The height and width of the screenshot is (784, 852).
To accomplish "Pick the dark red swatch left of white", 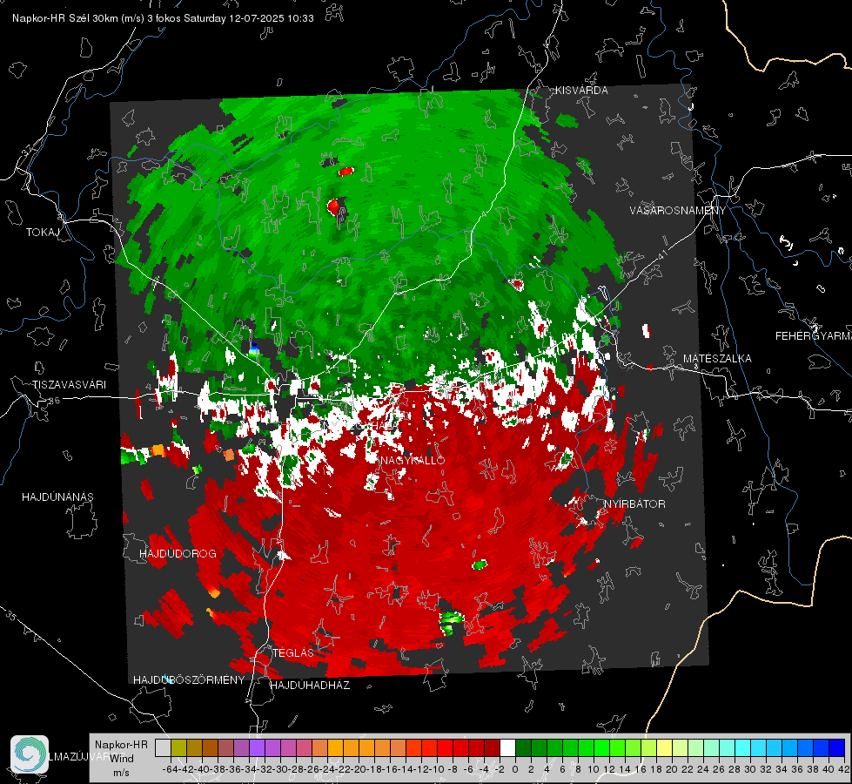I will click(492, 748).
